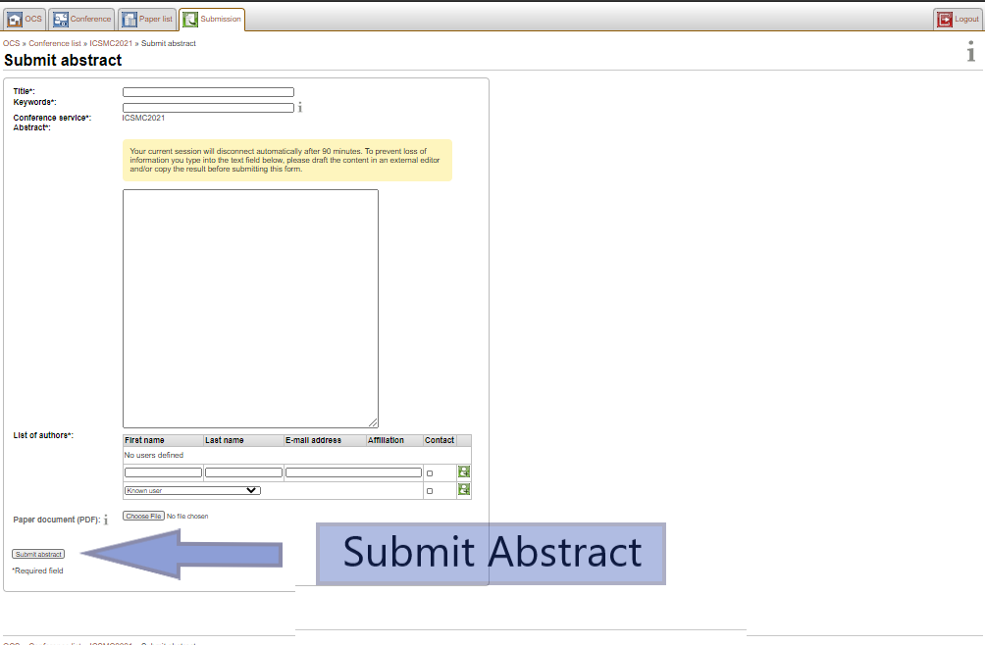Click the Logout button
The image size is (985, 645).
[958, 19]
